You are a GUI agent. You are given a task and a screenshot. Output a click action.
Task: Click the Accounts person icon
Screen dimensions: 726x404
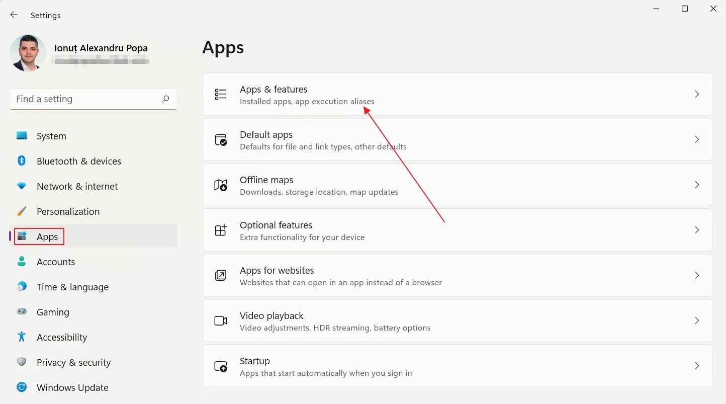(22, 262)
